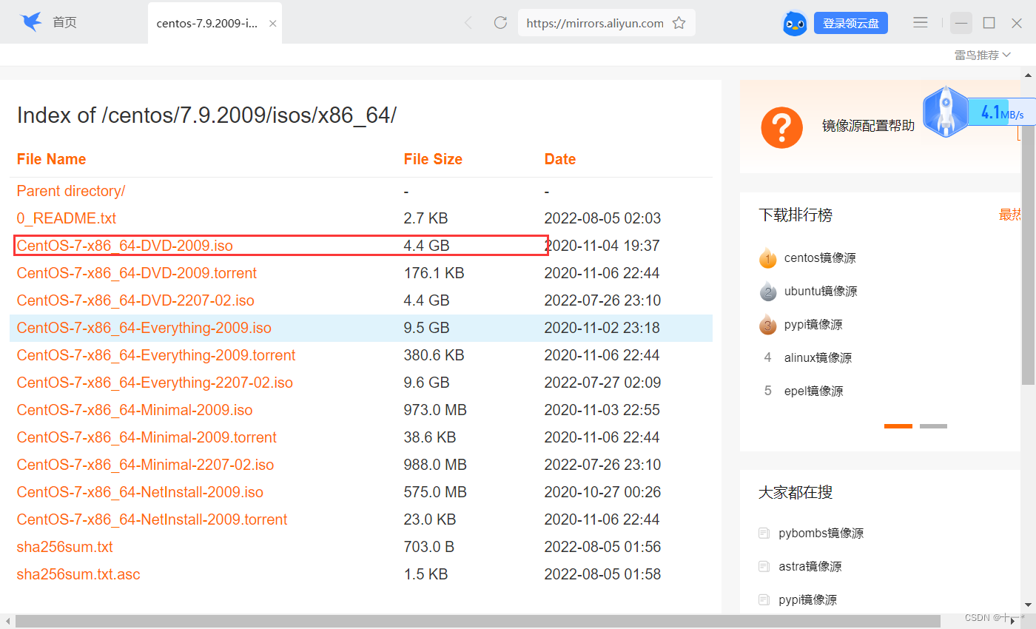1036x629 pixels.
Task: Open 镜像源配置帮助 help link
Action: (x=868, y=126)
